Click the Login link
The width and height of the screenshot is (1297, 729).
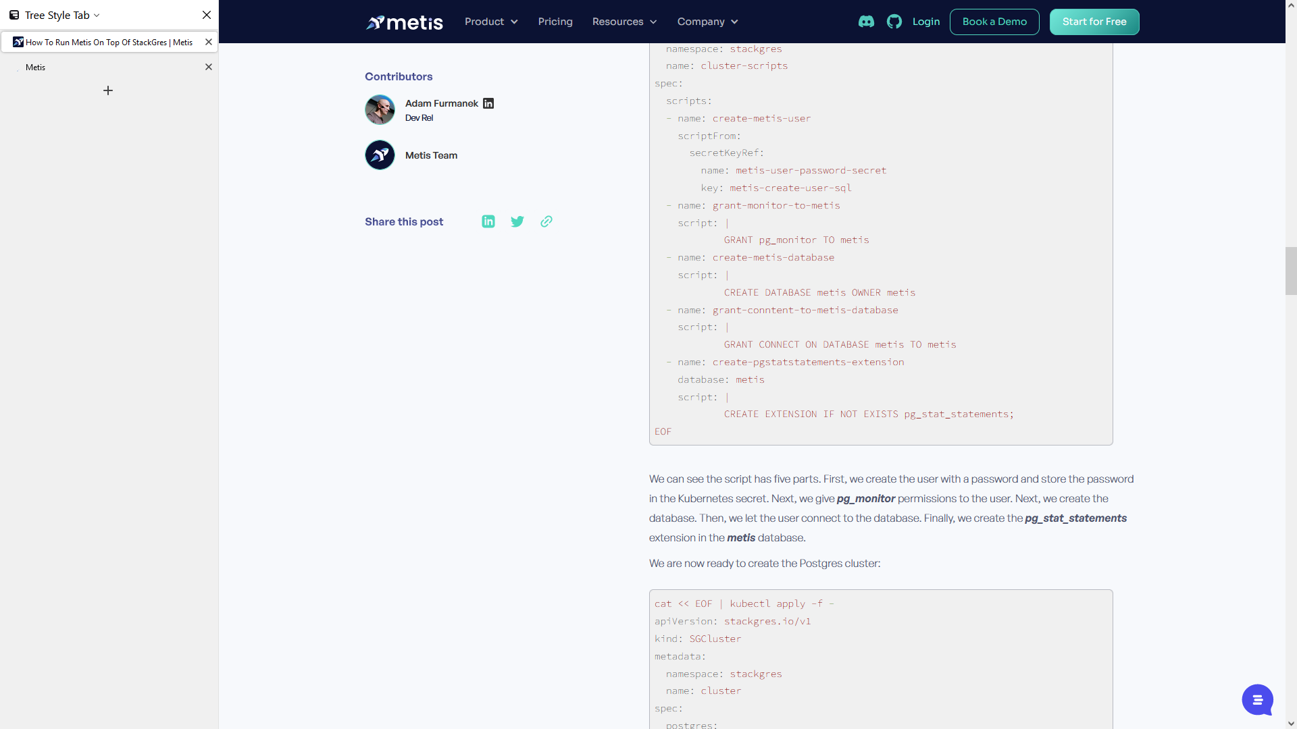(x=926, y=22)
